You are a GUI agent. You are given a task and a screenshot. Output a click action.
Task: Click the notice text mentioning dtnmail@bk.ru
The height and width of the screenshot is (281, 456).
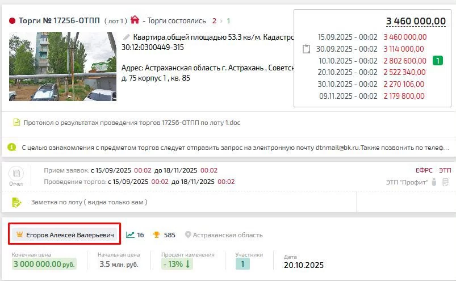click(x=236, y=148)
